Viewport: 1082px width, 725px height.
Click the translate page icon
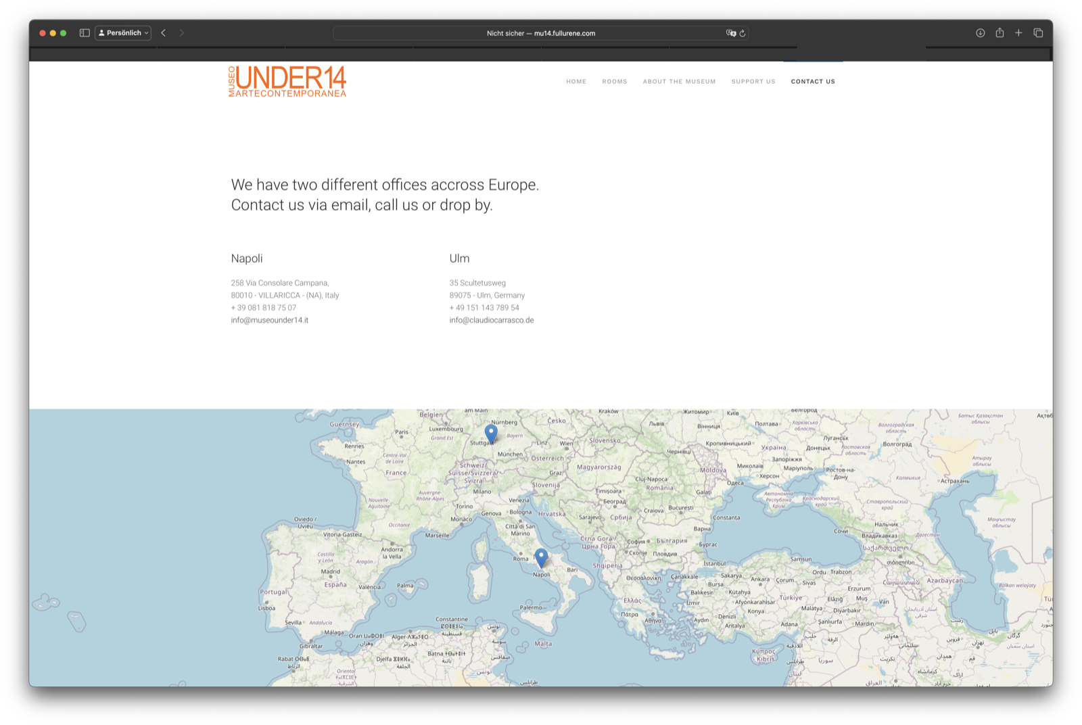730,33
